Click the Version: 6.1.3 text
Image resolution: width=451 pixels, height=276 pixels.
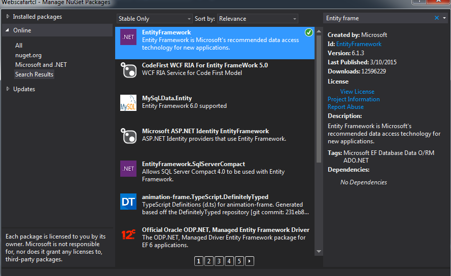(x=345, y=53)
